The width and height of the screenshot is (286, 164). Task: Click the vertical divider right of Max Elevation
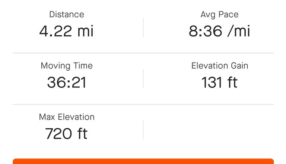point(143,129)
